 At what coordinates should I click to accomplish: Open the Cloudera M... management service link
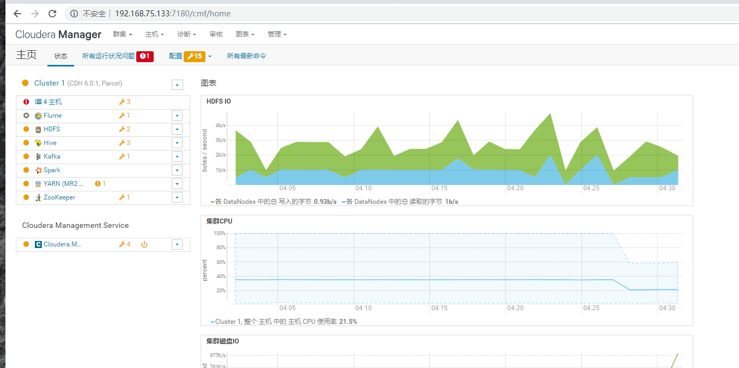tap(62, 244)
